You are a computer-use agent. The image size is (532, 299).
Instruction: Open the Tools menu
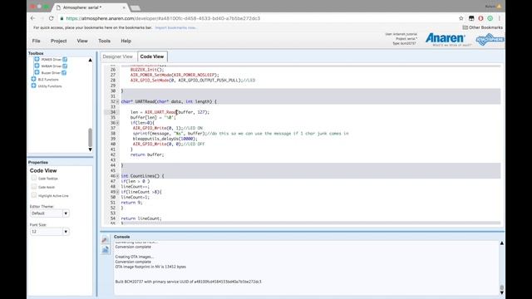pos(104,41)
